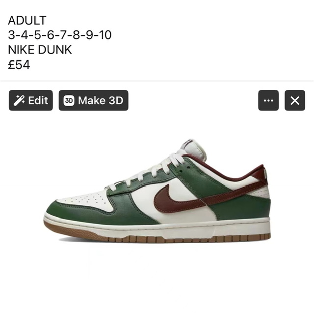Viewport: 314px width, 313px height.
Task: Select the Nike Dunk sneaker photo
Action: click(157, 191)
